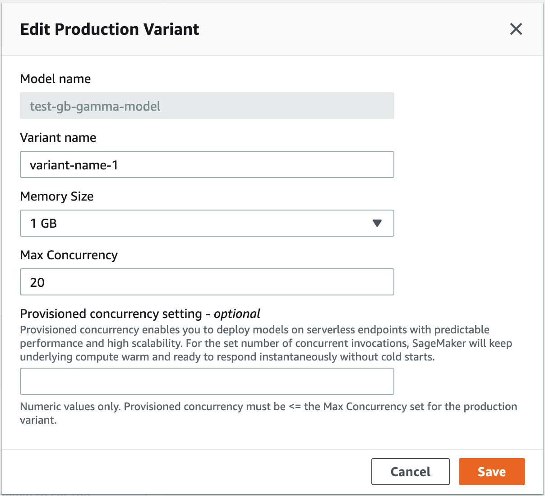The height and width of the screenshot is (496, 545).
Task: Save the production variant changes
Action: (x=491, y=472)
